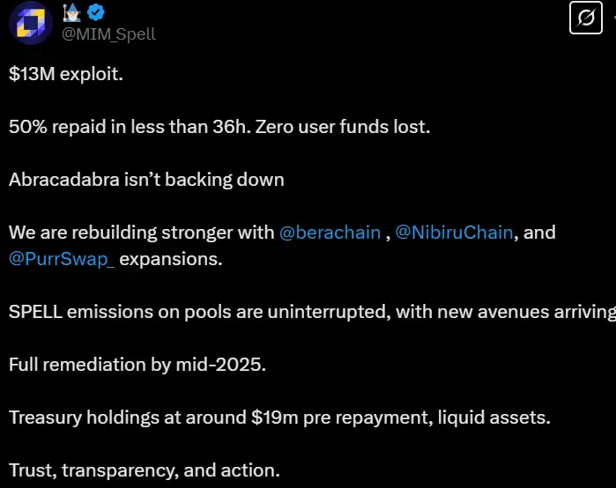Click the "Full remediation by mid-2025." line
This screenshot has width=616, height=488.
coord(137,364)
